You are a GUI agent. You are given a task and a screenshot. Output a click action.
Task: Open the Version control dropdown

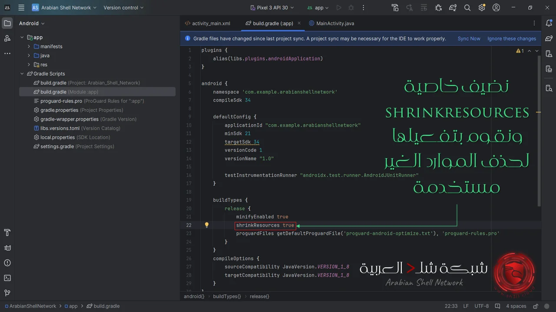tap(123, 7)
